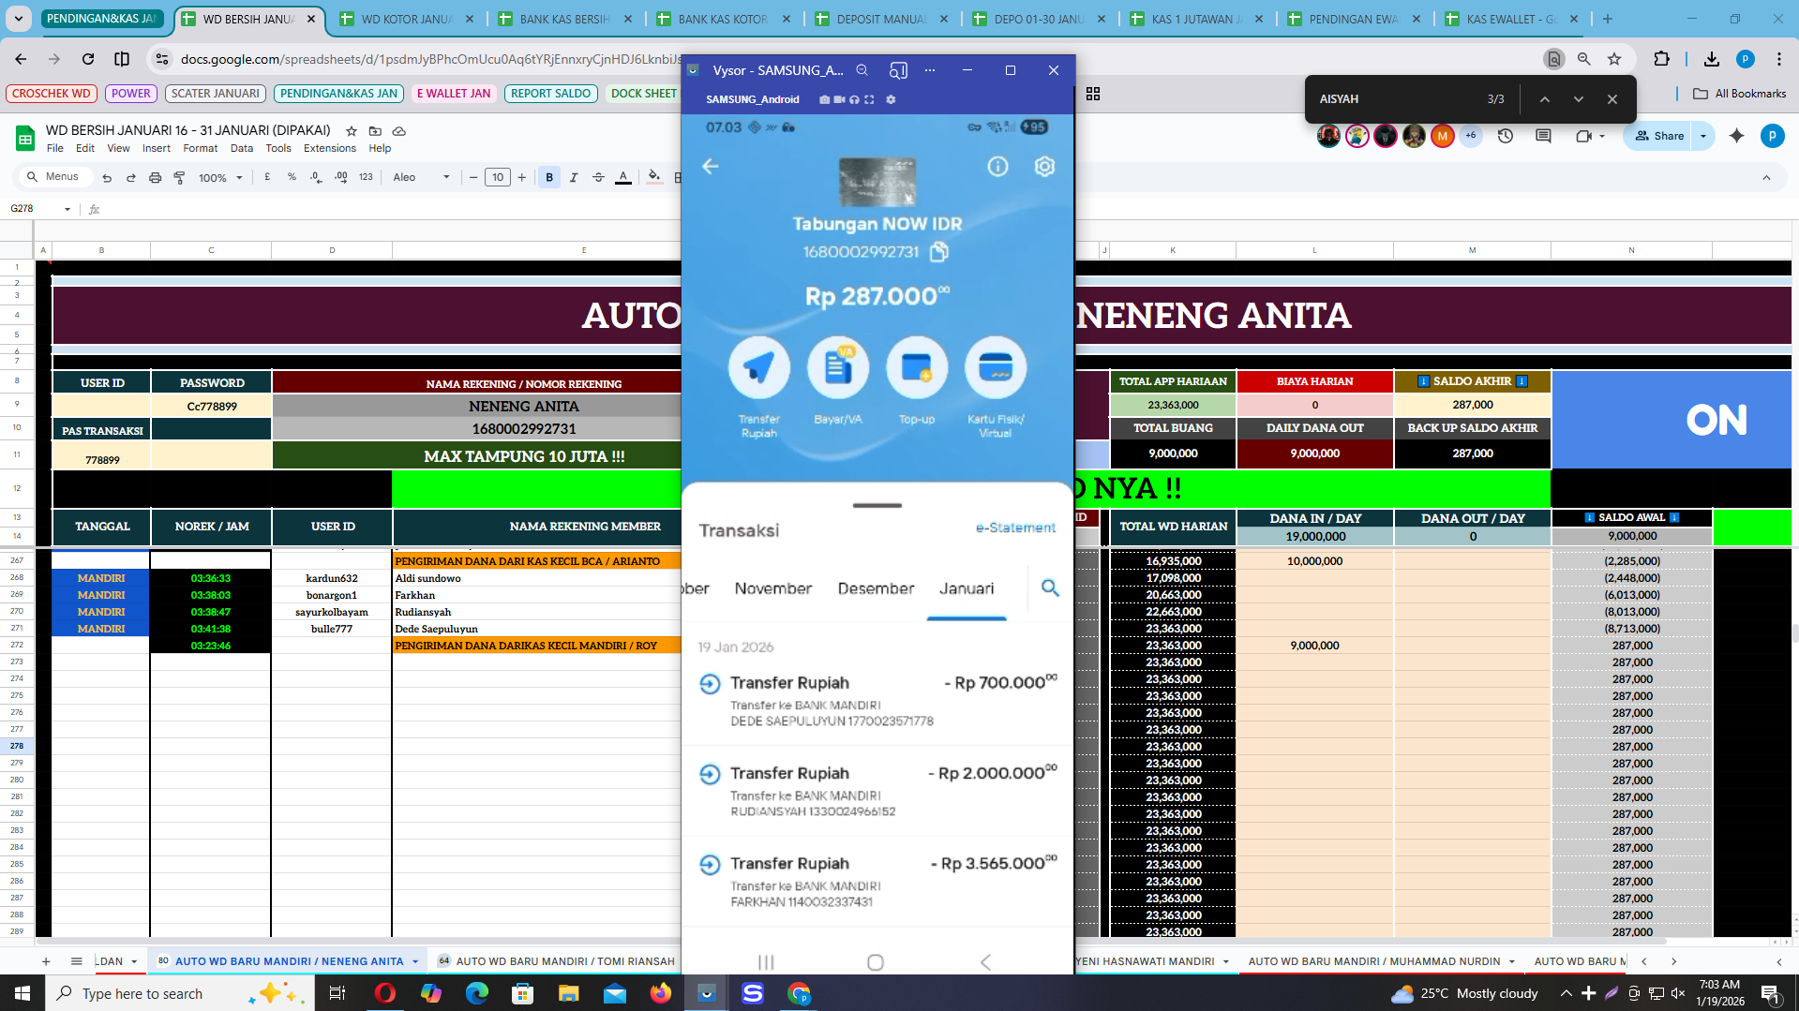Viewport: 1799px width, 1011px height.
Task: Expand the Name Box cell dropdown
Action: [x=67, y=209]
